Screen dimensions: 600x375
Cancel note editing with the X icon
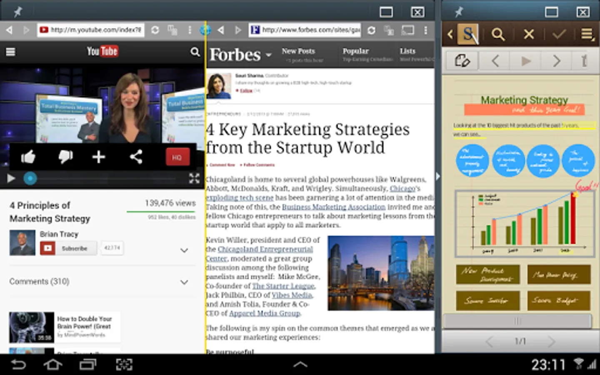point(529,34)
